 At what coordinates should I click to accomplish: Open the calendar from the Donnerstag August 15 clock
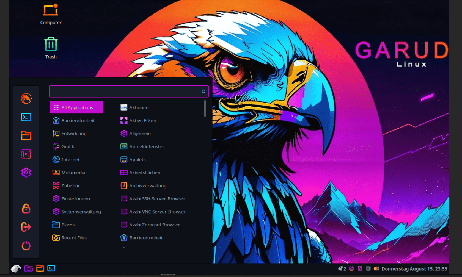tap(414, 269)
